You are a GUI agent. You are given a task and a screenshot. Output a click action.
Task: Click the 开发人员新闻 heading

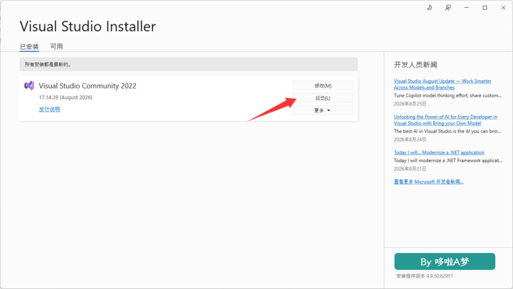[x=415, y=65]
